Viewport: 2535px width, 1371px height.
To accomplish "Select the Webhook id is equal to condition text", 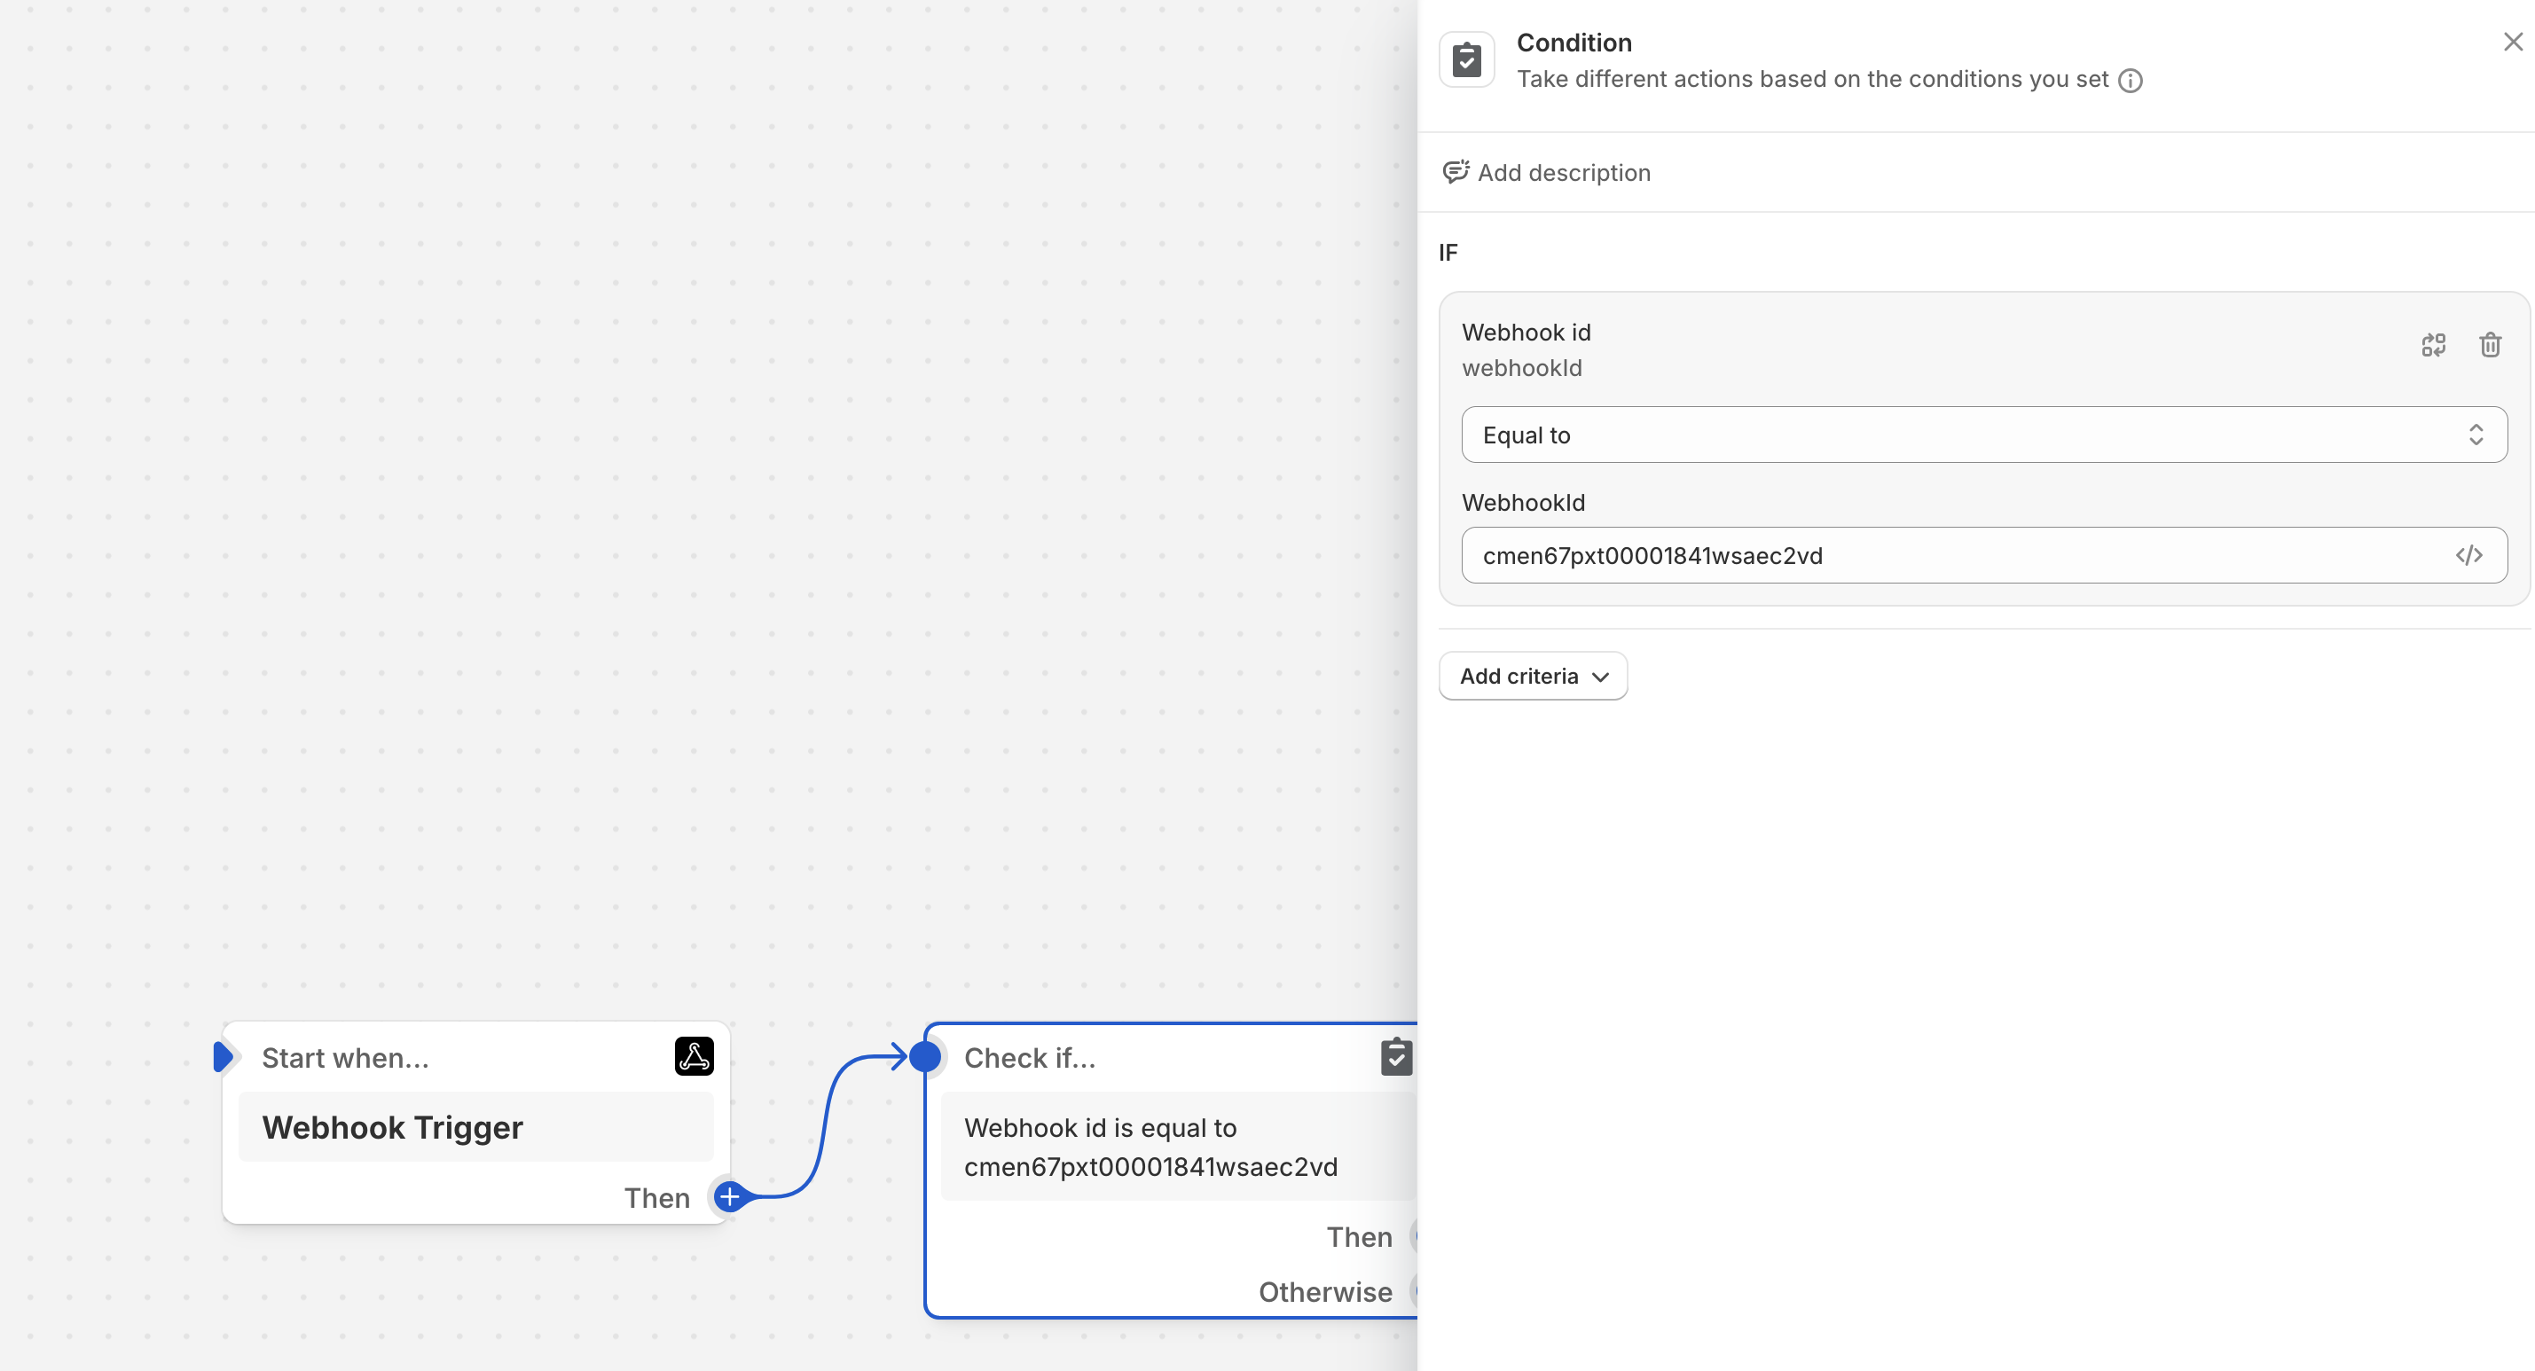I will [x=1150, y=1147].
